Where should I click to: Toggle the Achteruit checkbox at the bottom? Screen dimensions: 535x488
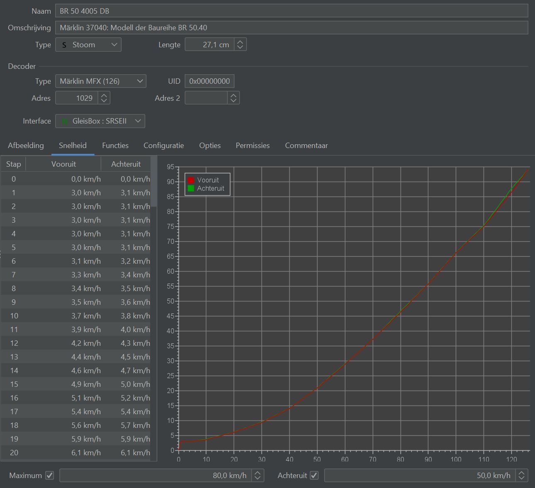(x=314, y=476)
